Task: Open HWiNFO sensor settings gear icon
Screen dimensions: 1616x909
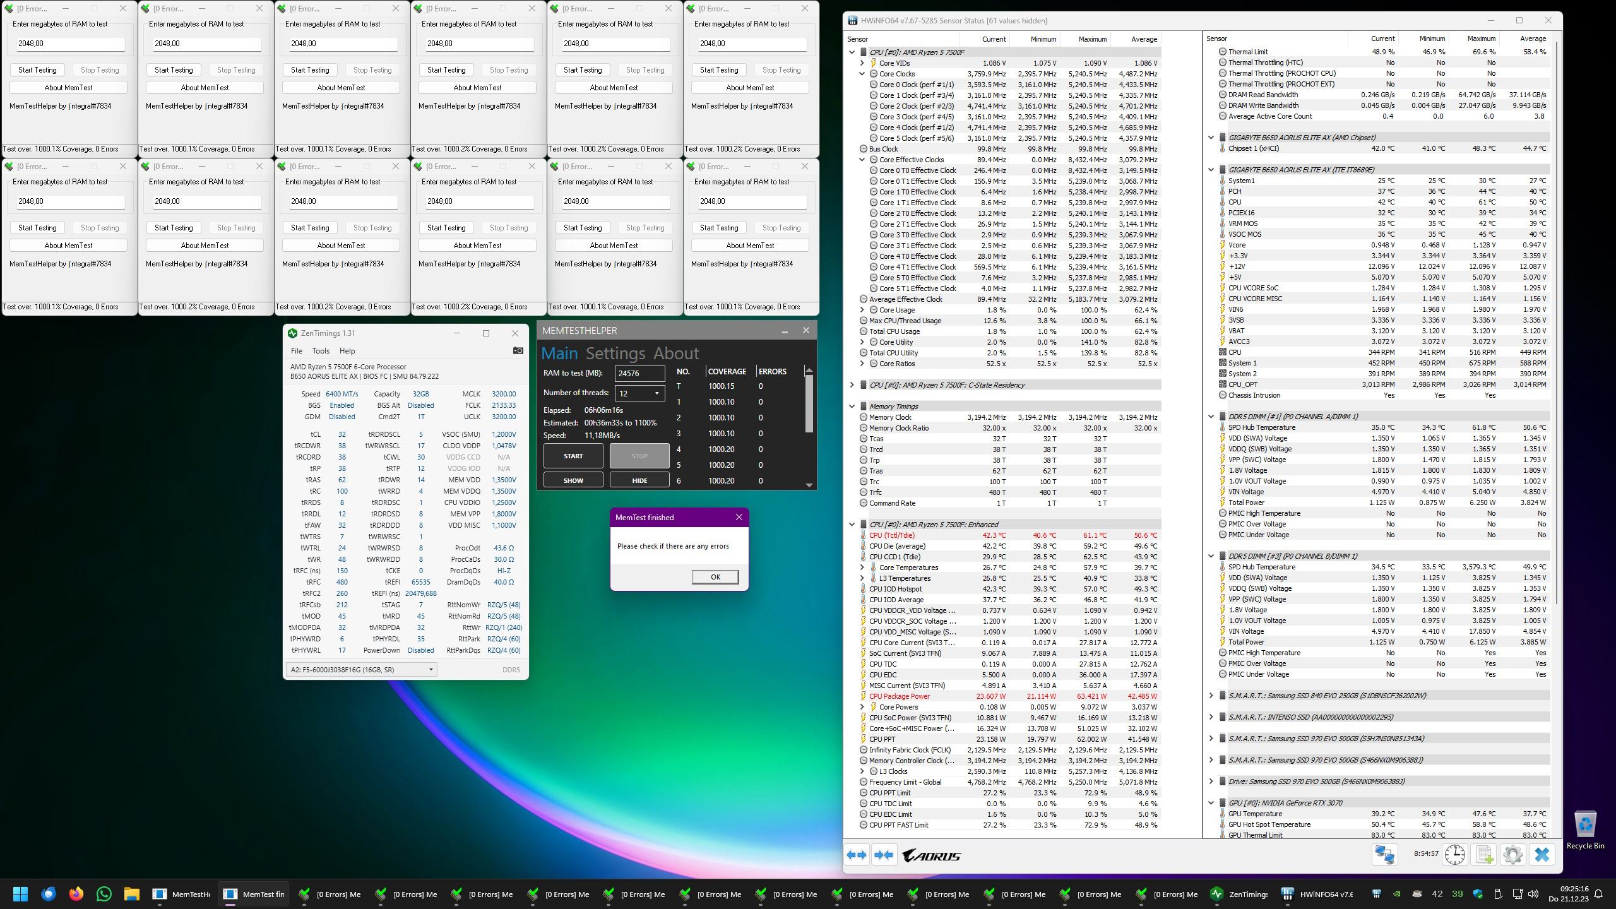Action: tap(1513, 855)
